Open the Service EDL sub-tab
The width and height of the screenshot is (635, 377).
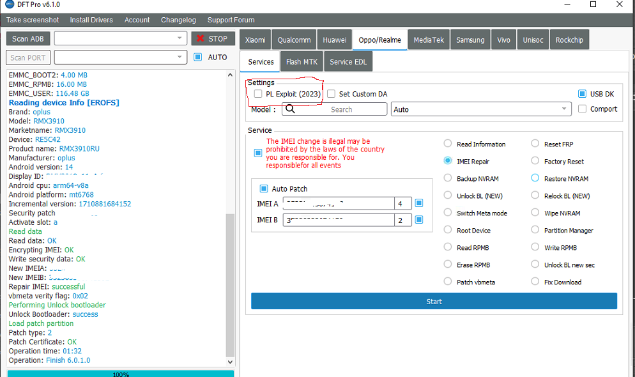(348, 61)
